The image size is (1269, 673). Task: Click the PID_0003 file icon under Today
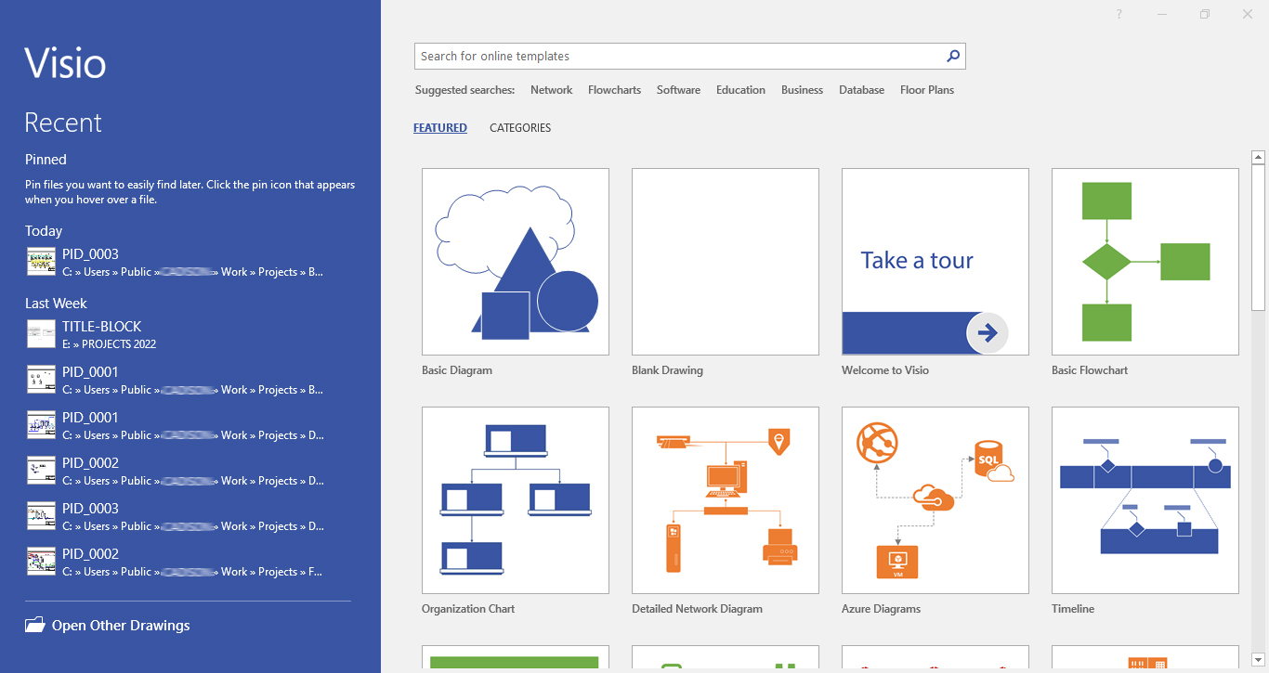click(40, 262)
